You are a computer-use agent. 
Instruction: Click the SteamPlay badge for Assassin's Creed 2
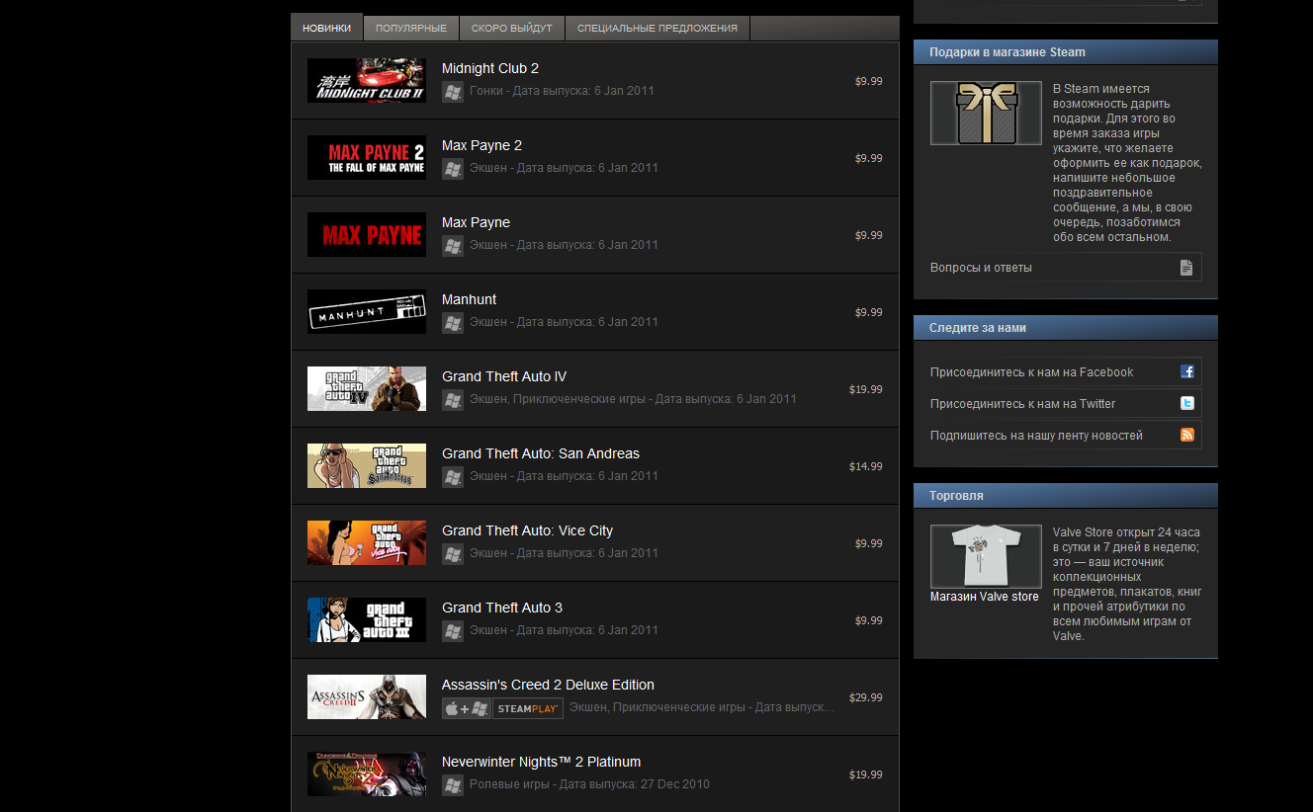pos(528,708)
